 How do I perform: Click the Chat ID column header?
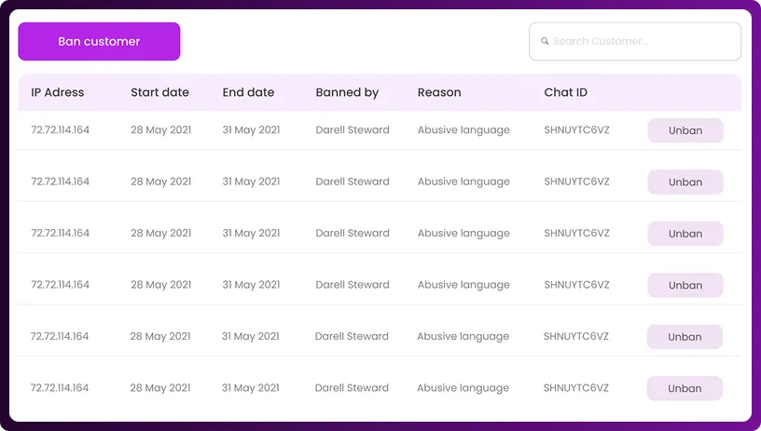tap(566, 92)
